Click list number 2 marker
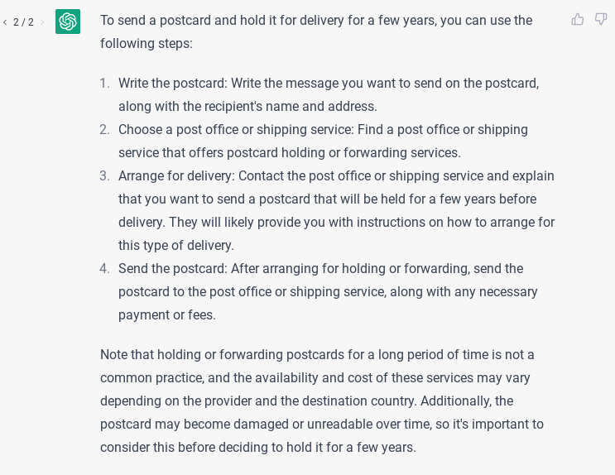This screenshot has width=615, height=475. pos(104,130)
